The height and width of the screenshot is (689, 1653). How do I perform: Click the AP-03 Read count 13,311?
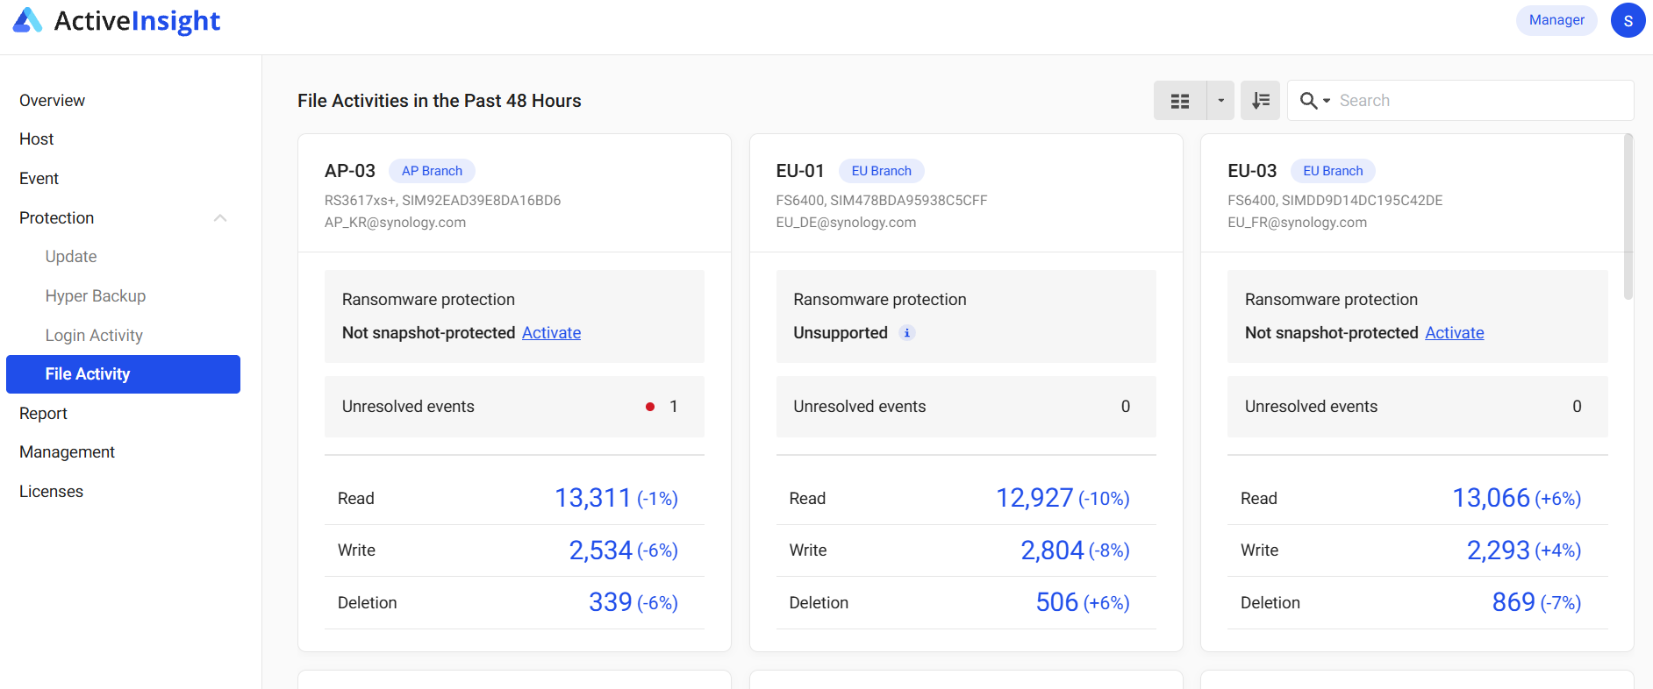(x=593, y=498)
